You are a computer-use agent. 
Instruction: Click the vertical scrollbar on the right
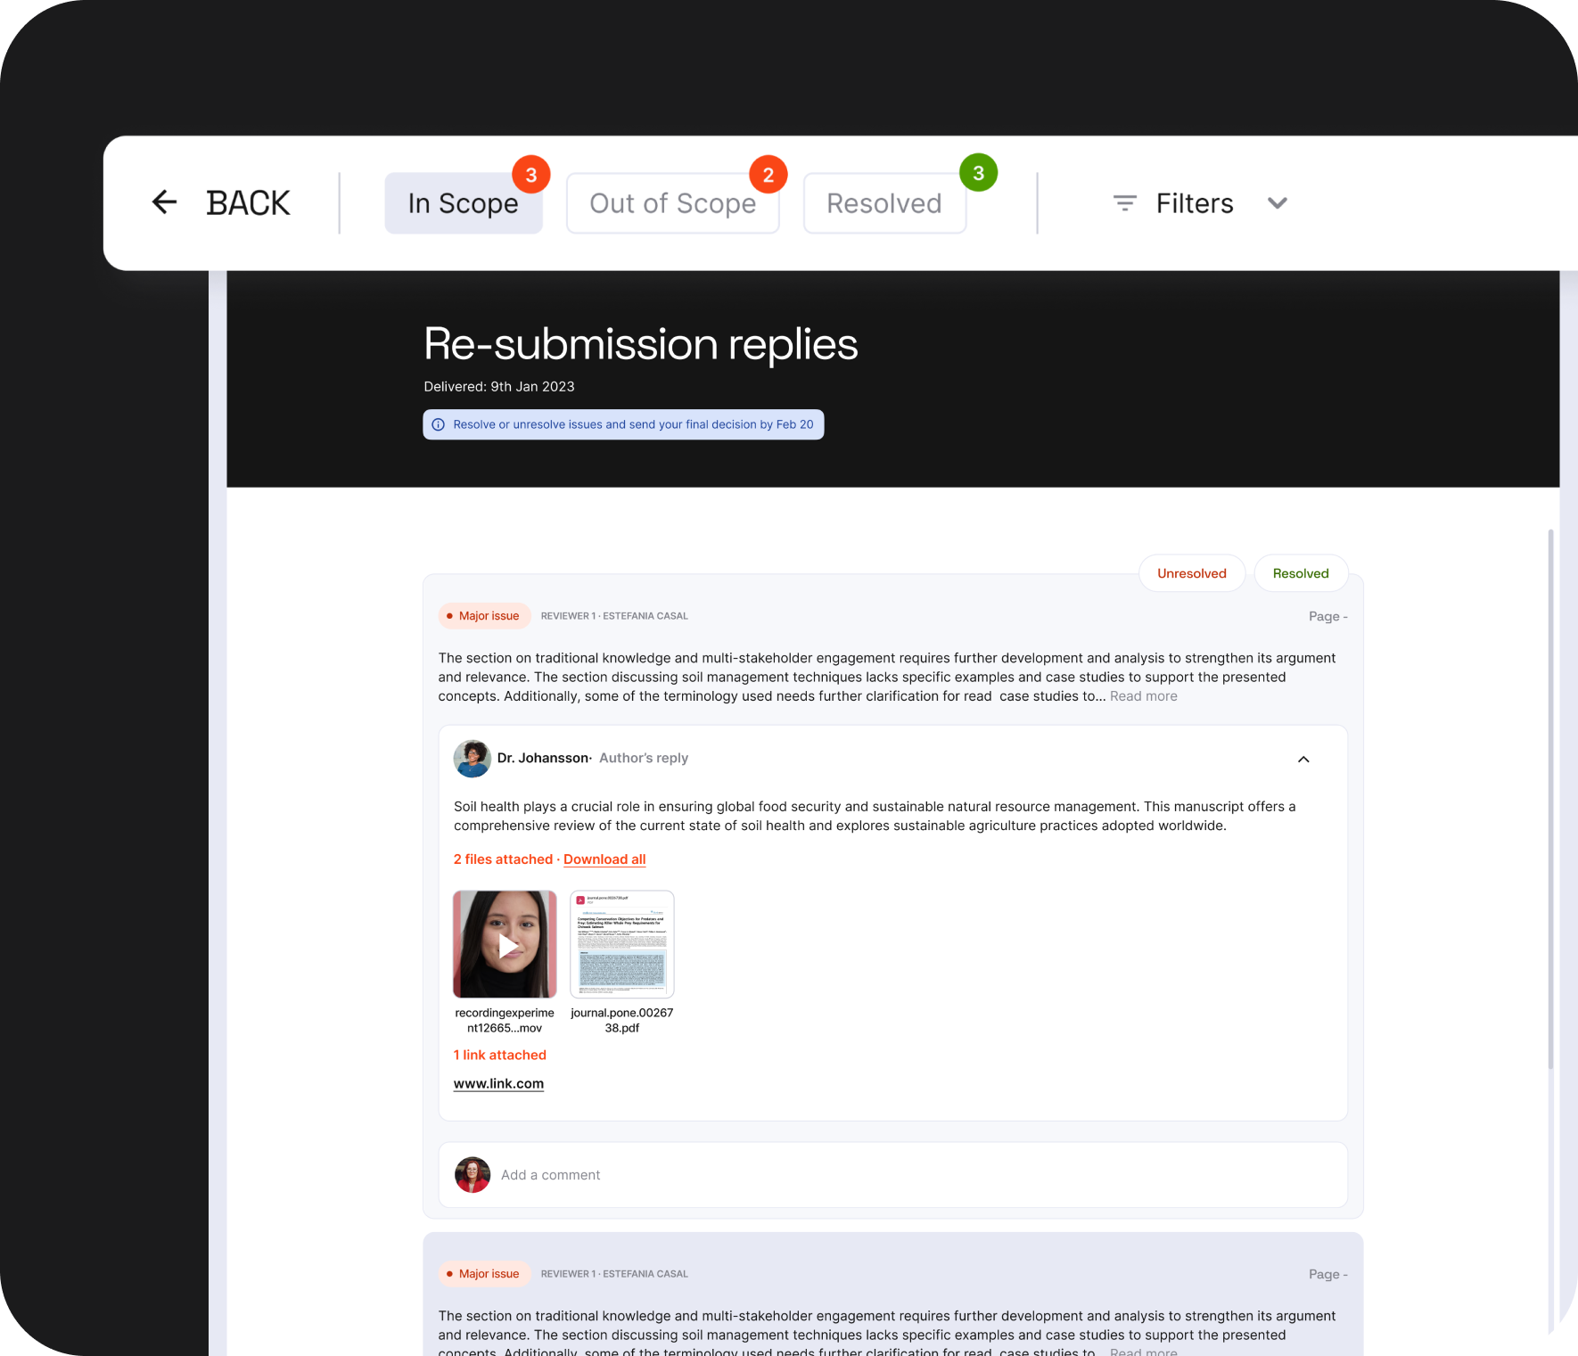[1550, 799]
